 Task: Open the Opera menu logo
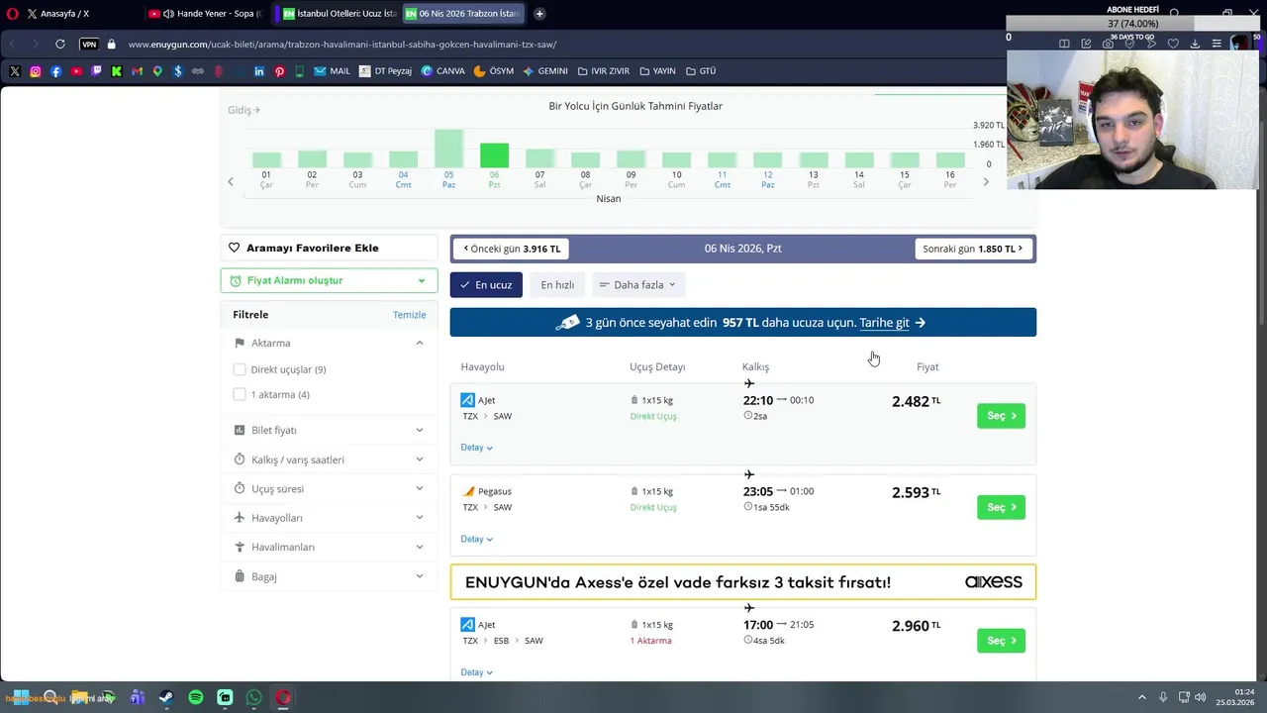click(x=13, y=14)
